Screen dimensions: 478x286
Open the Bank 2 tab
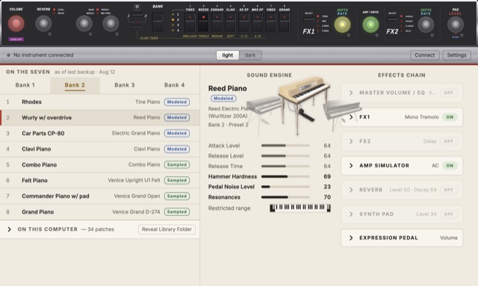[x=75, y=85]
